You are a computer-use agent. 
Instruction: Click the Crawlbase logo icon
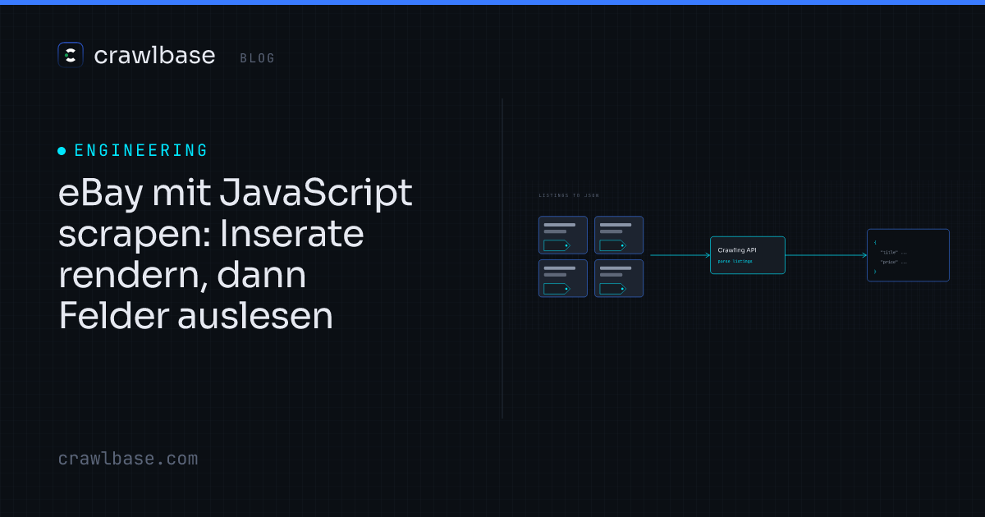(71, 55)
